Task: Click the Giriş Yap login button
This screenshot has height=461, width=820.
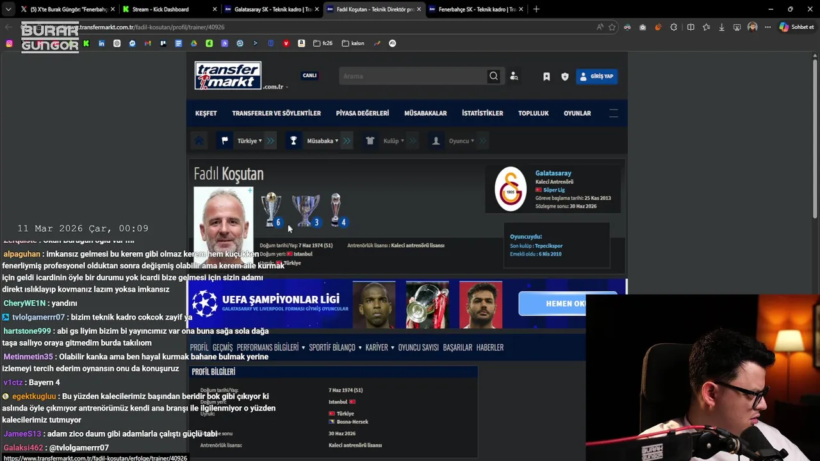Action: coord(596,76)
